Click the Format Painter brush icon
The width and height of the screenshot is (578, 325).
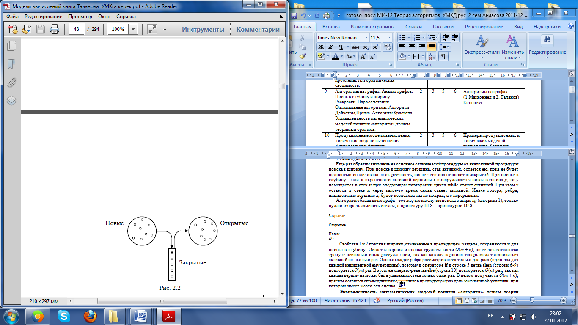(303, 56)
